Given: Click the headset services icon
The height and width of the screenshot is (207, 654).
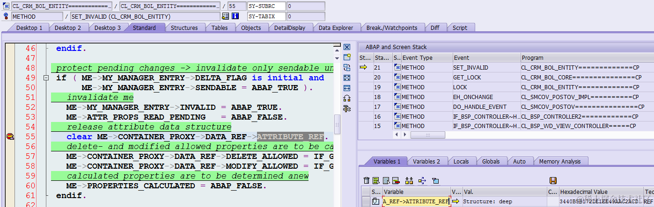Looking at the screenshot, I should [x=347, y=98].
